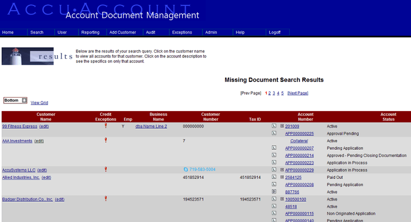Click loan icon beside APP000000225
The width and height of the screenshot is (411, 222).
click(274, 133)
